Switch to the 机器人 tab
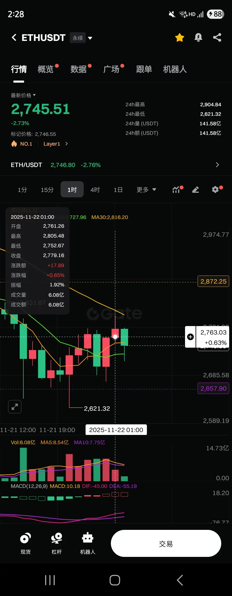The height and width of the screenshot is (596, 232). 175,69
